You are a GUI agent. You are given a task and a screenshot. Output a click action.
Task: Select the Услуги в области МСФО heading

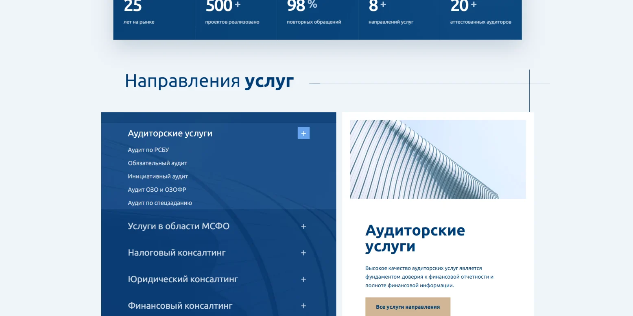(179, 226)
